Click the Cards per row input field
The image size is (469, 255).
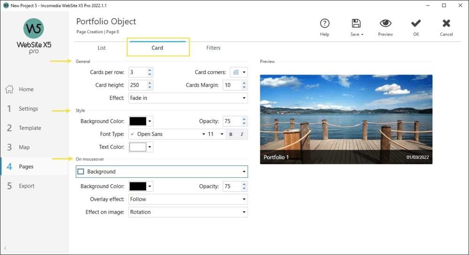coord(137,73)
